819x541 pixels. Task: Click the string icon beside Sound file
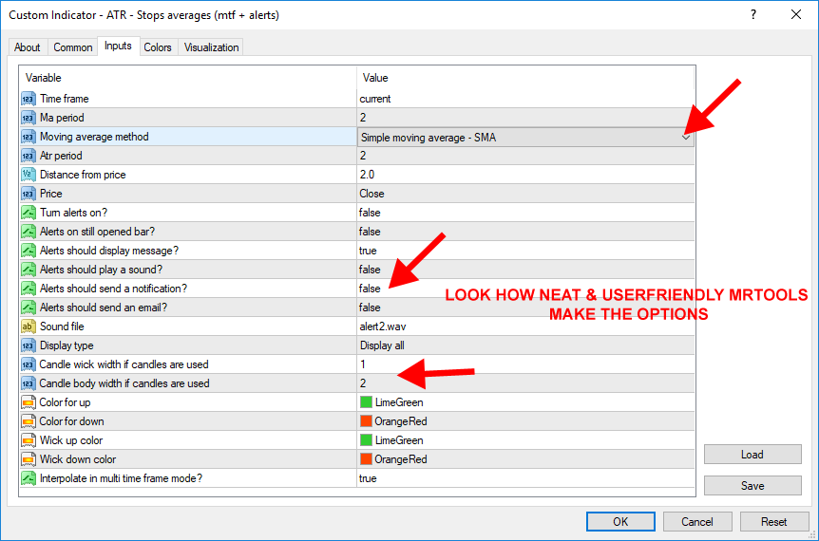point(29,326)
